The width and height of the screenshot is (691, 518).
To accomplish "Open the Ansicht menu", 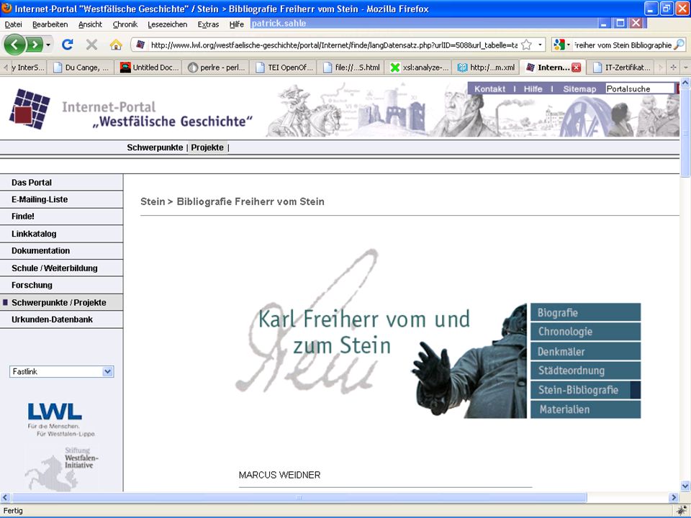I will pyautogui.click(x=90, y=24).
